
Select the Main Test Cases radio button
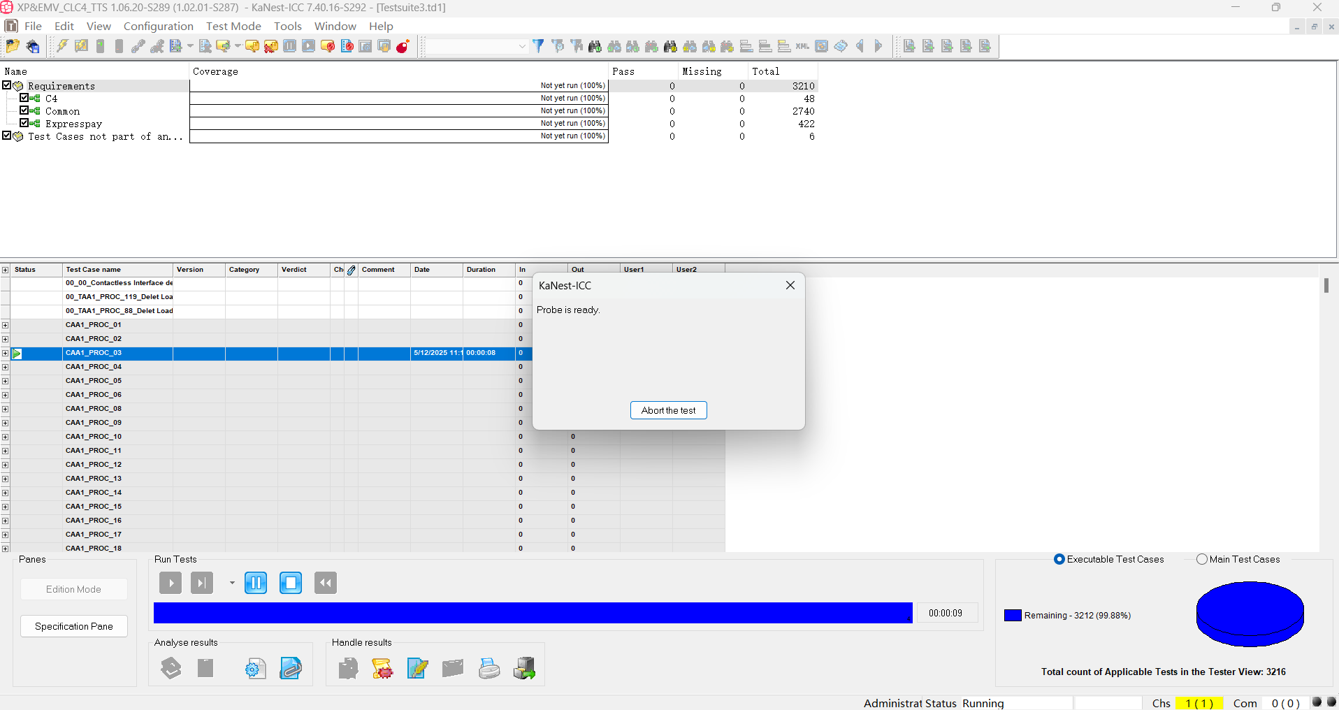point(1202,559)
